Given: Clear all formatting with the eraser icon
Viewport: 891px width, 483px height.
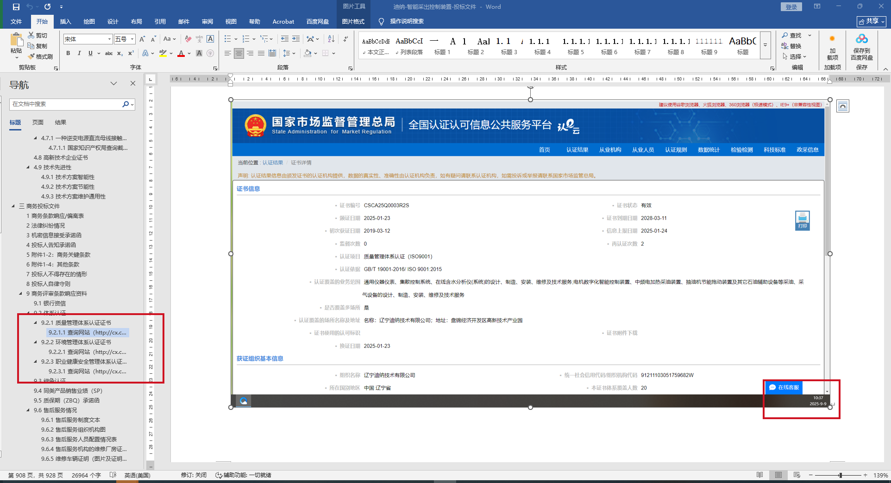Looking at the screenshot, I should click(188, 39).
